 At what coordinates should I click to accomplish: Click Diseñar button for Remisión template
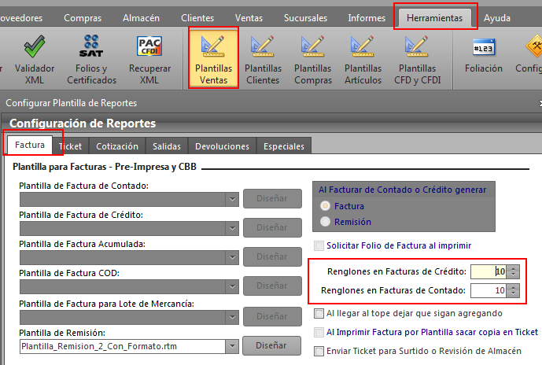pyautogui.click(x=272, y=345)
